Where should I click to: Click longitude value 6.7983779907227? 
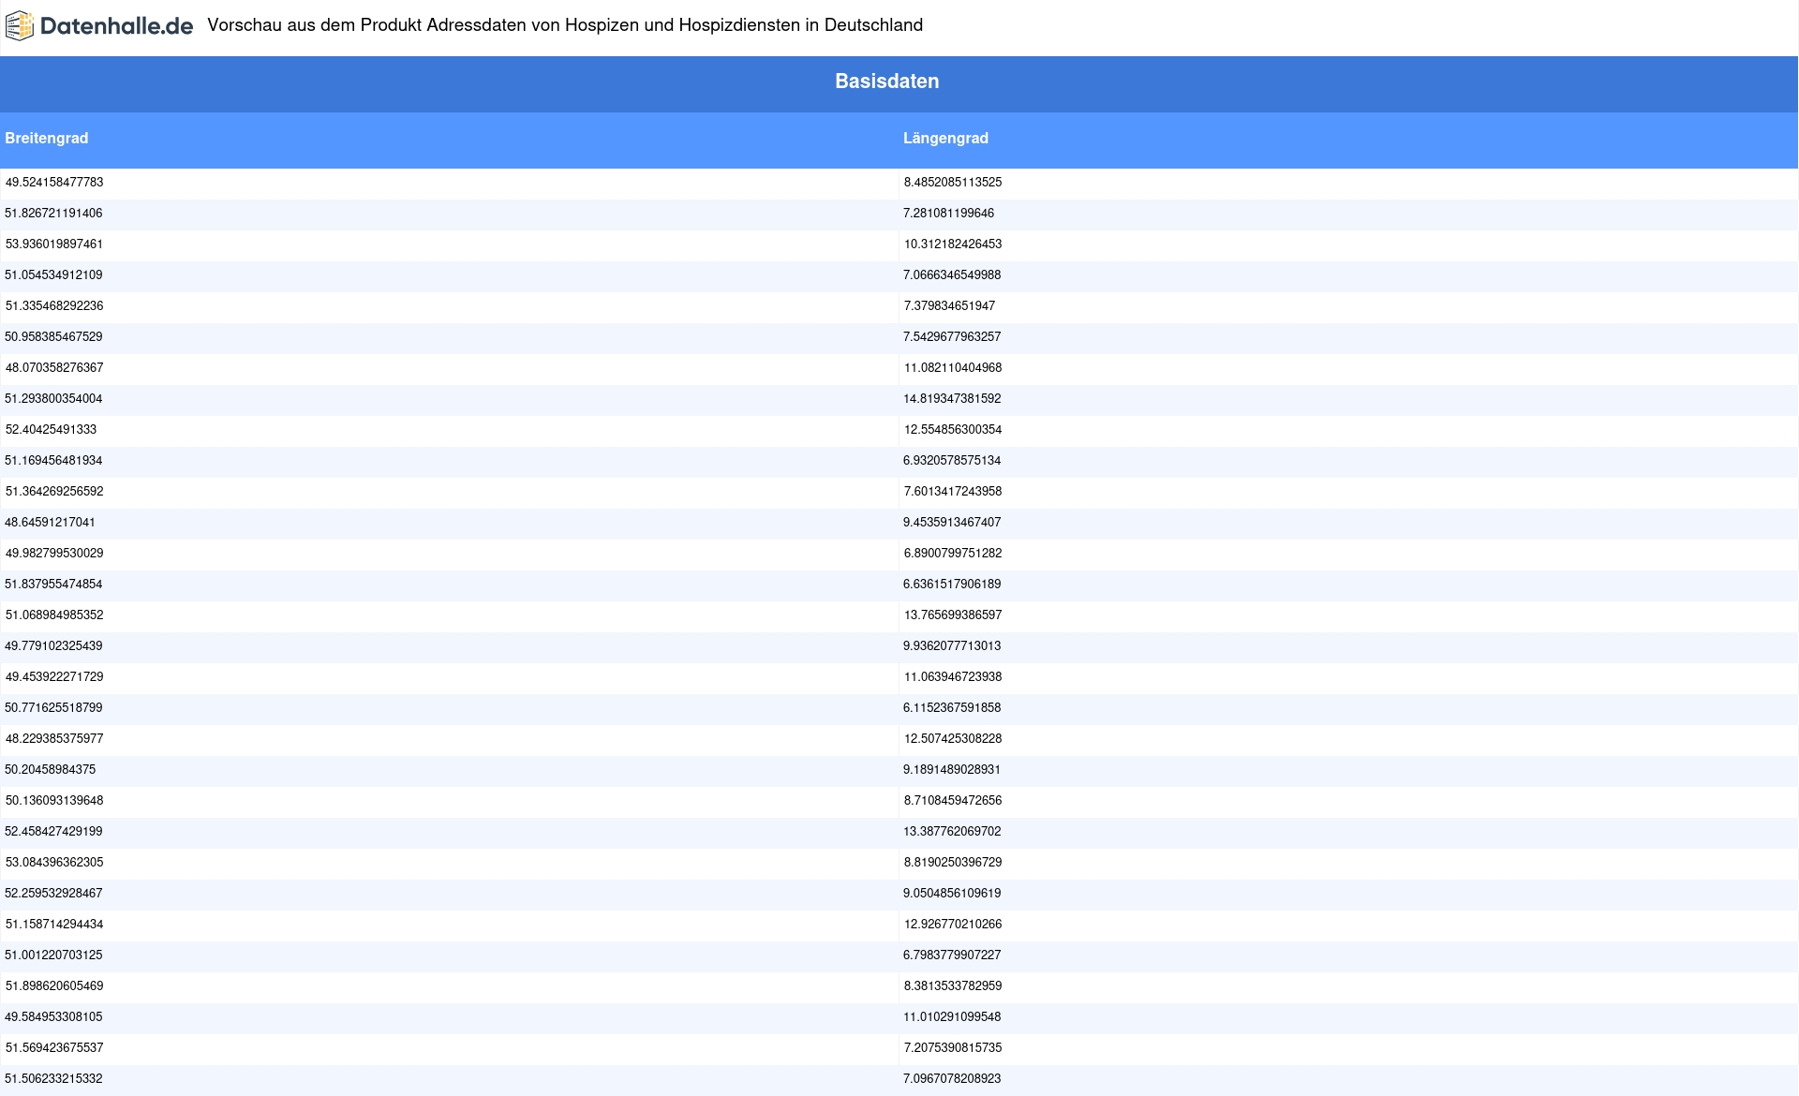[x=952, y=955]
